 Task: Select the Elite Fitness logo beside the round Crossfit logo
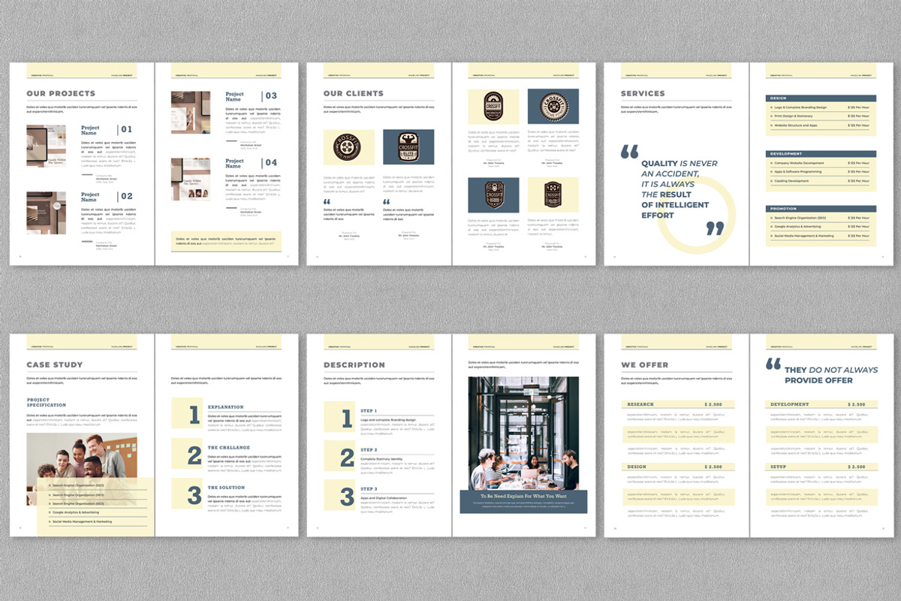408,146
